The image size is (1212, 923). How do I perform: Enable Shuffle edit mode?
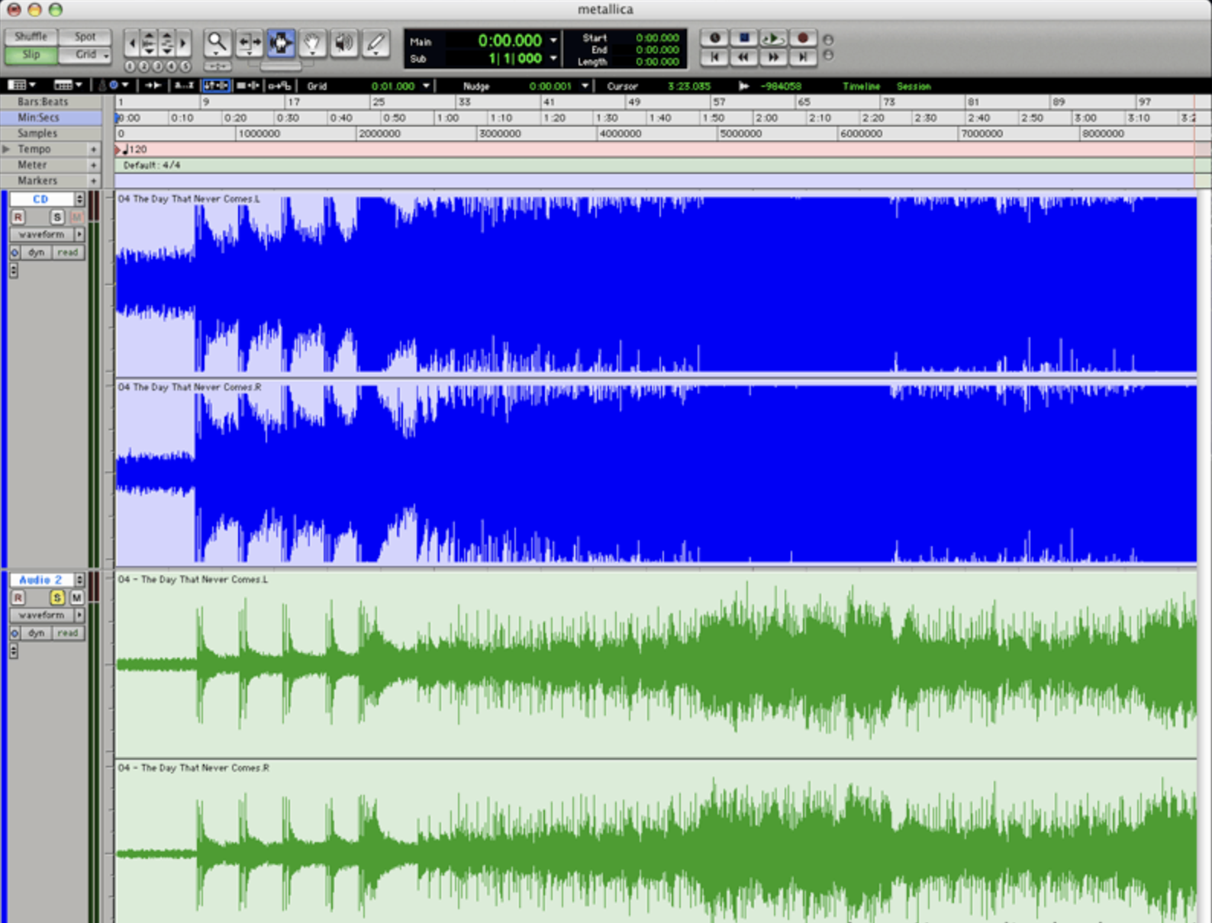[31, 37]
